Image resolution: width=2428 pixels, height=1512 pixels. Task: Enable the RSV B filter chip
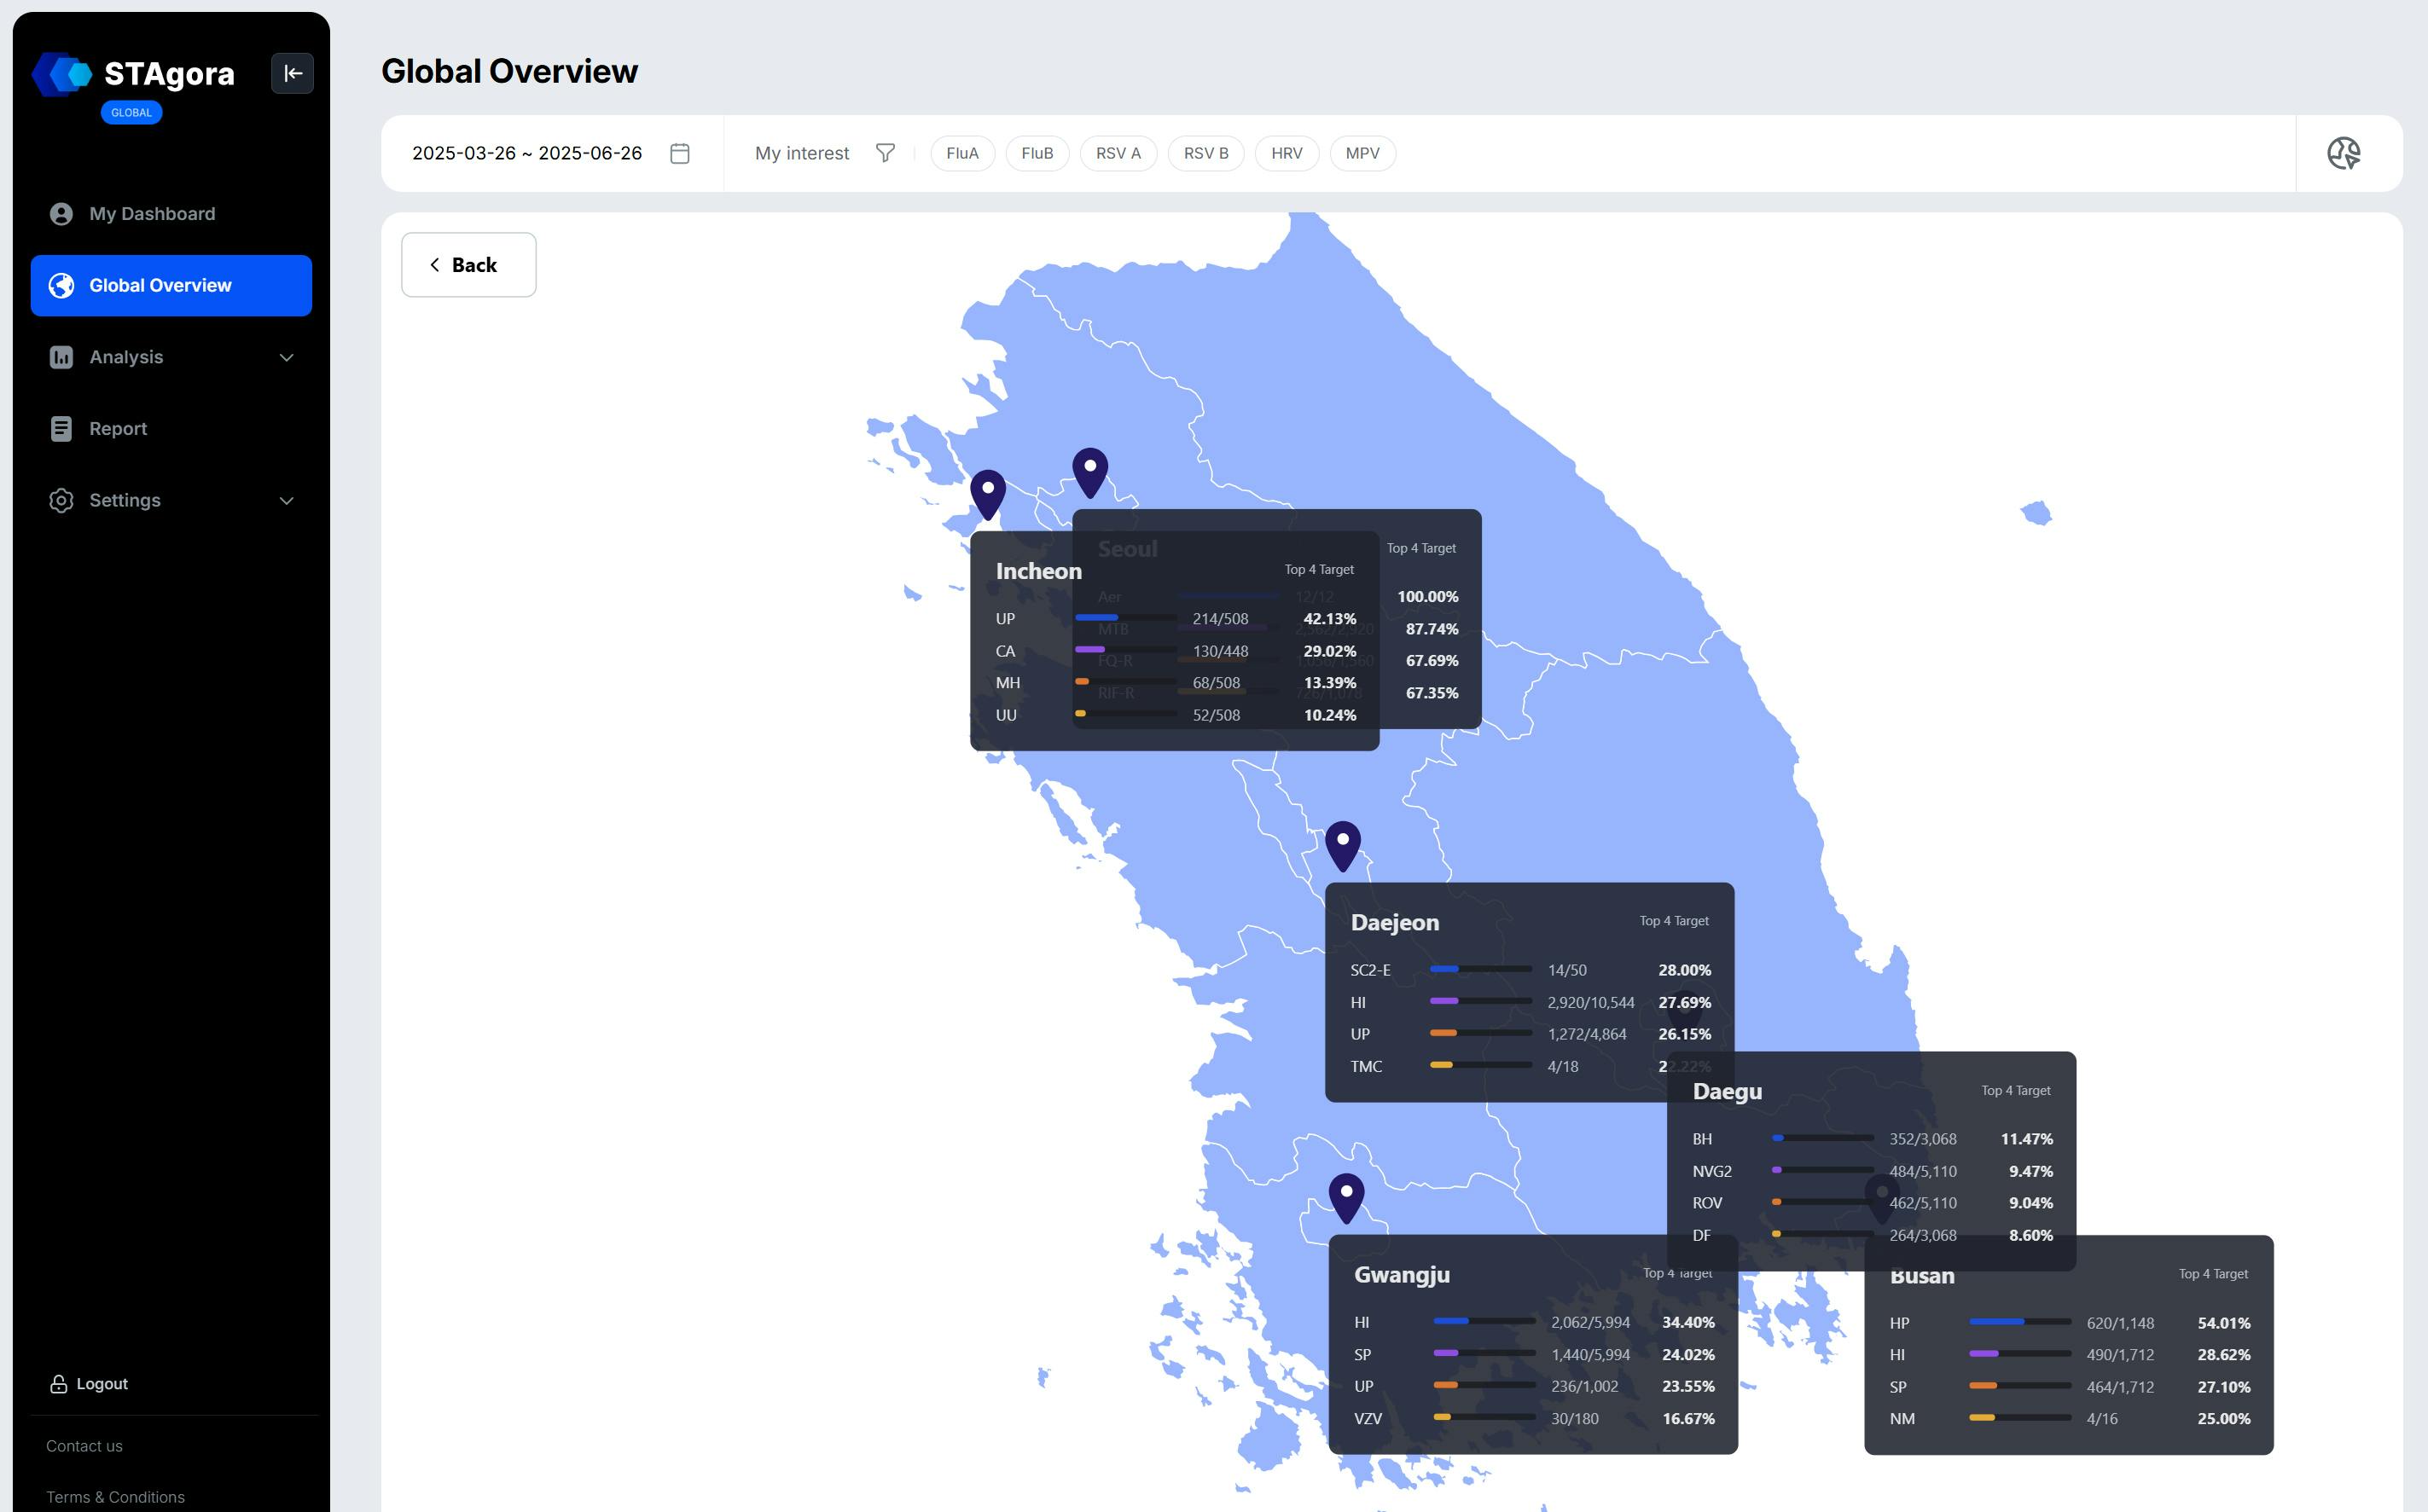[1205, 153]
